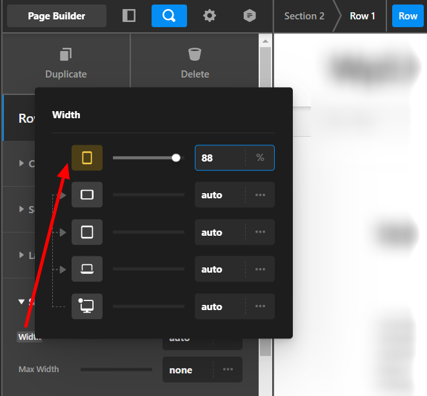The height and width of the screenshot is (396, 427).
Task: Toggle the sidebar layout panel icon
Action: (x=129, y=16)
